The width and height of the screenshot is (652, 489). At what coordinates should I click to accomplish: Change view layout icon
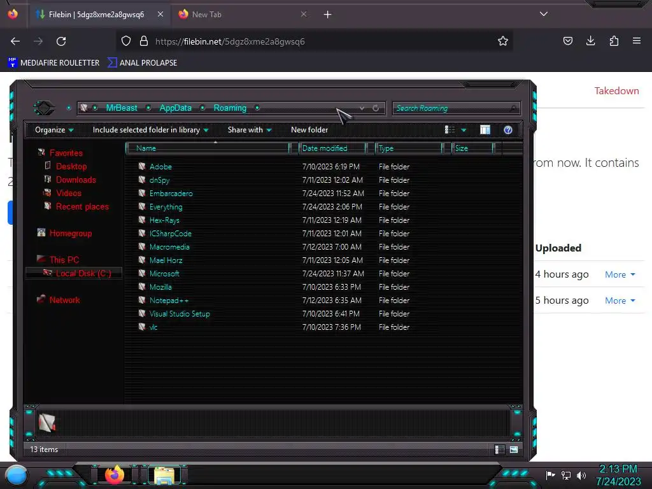click(450, 130)
